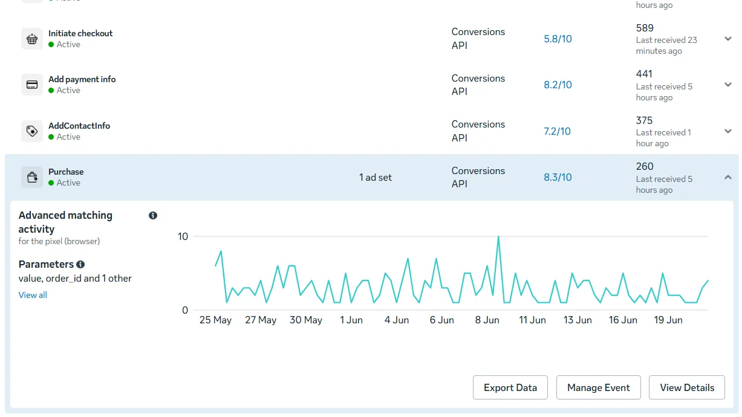The image size is (742, 417).
Task: Expand the Add payment info row
Action: [728, 85]
